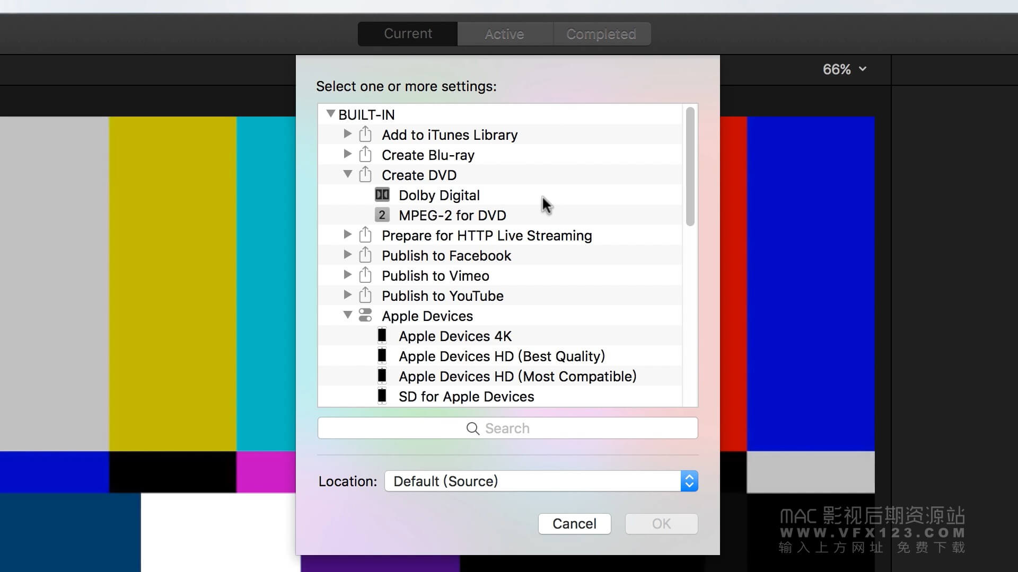Click the share icon beside Publish to YouTube
The height and width of the screenshot is (572, 1018).
click(365, 295)
